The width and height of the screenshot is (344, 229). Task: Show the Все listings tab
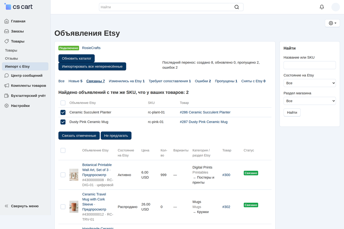[x=61, y=81]
